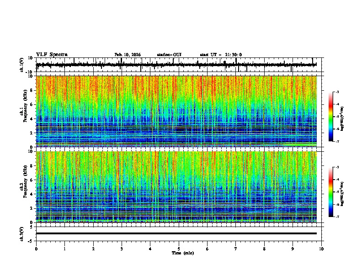The height and width of the screenshot is (279, 362).
Task: Click the ch.1 color bar log(PSD) label
Action: pos(342,119)
